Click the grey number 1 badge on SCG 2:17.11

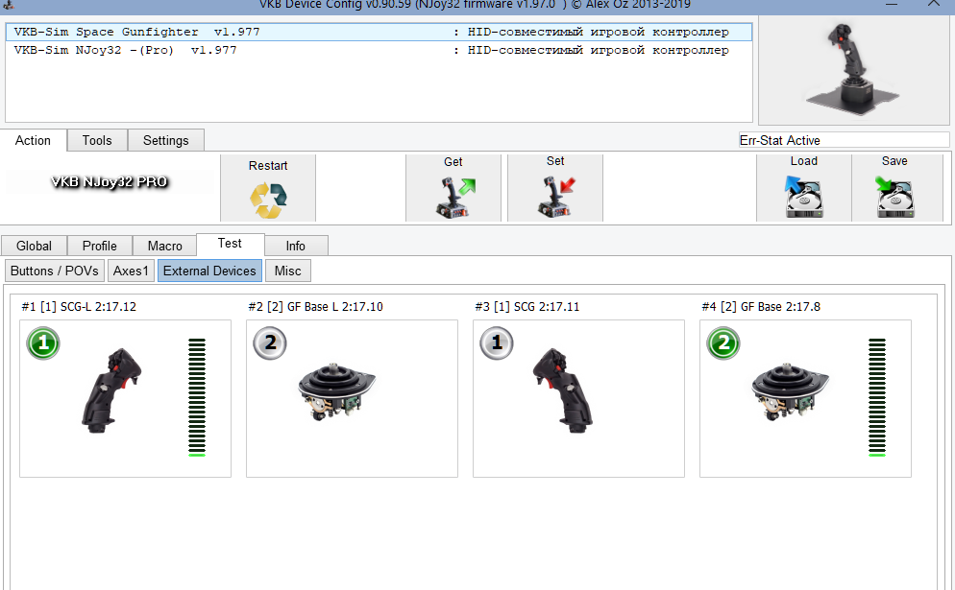pyautogui.click(x=497, y=343)
